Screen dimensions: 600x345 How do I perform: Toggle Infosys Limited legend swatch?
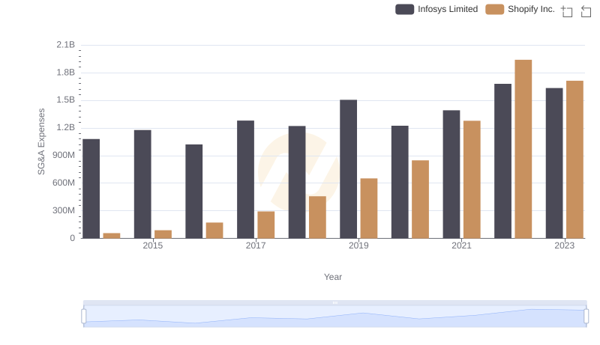click(404, 9)
